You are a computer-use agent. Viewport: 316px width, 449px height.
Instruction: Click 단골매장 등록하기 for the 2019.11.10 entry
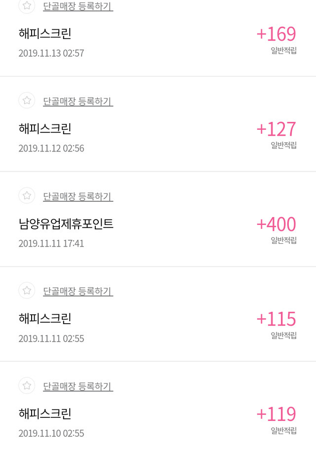(x=78, y=386)
